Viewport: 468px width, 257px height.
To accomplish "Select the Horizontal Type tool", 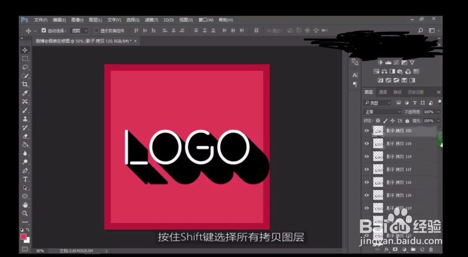I will click(25, 179).
